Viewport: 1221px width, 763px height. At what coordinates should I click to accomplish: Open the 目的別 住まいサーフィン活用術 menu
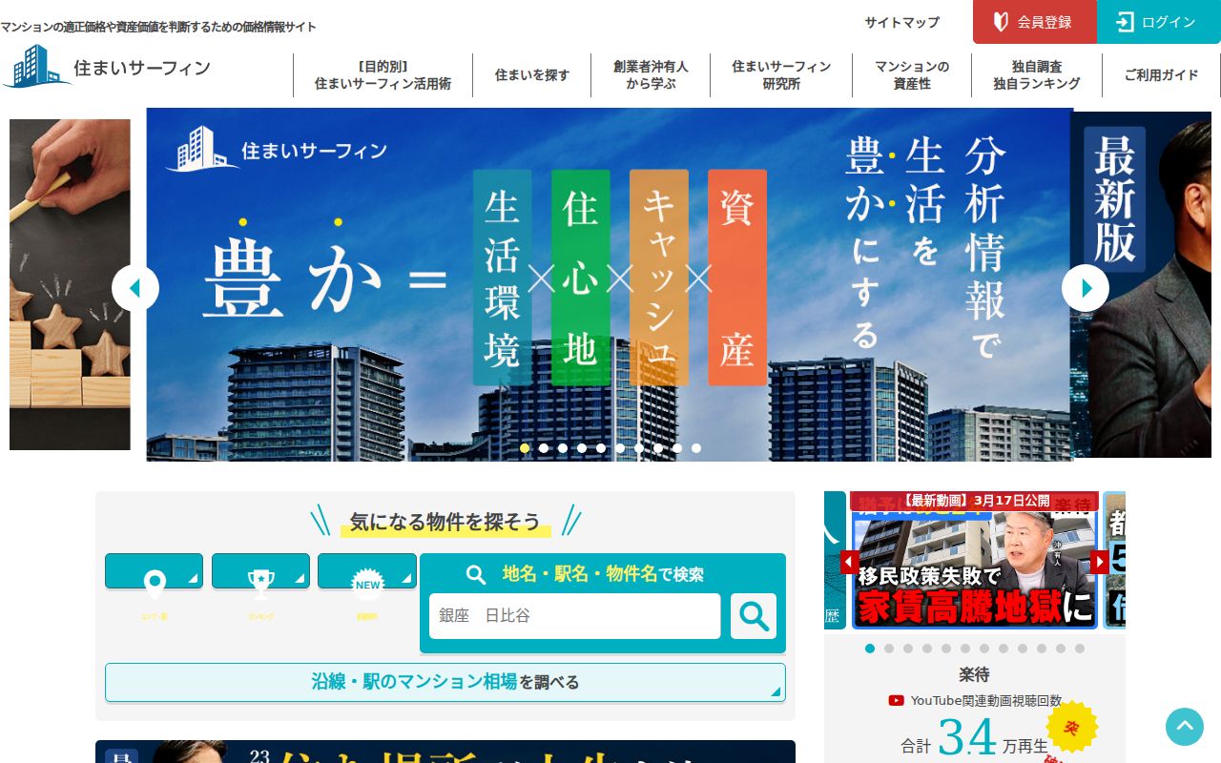click(383, 75)
